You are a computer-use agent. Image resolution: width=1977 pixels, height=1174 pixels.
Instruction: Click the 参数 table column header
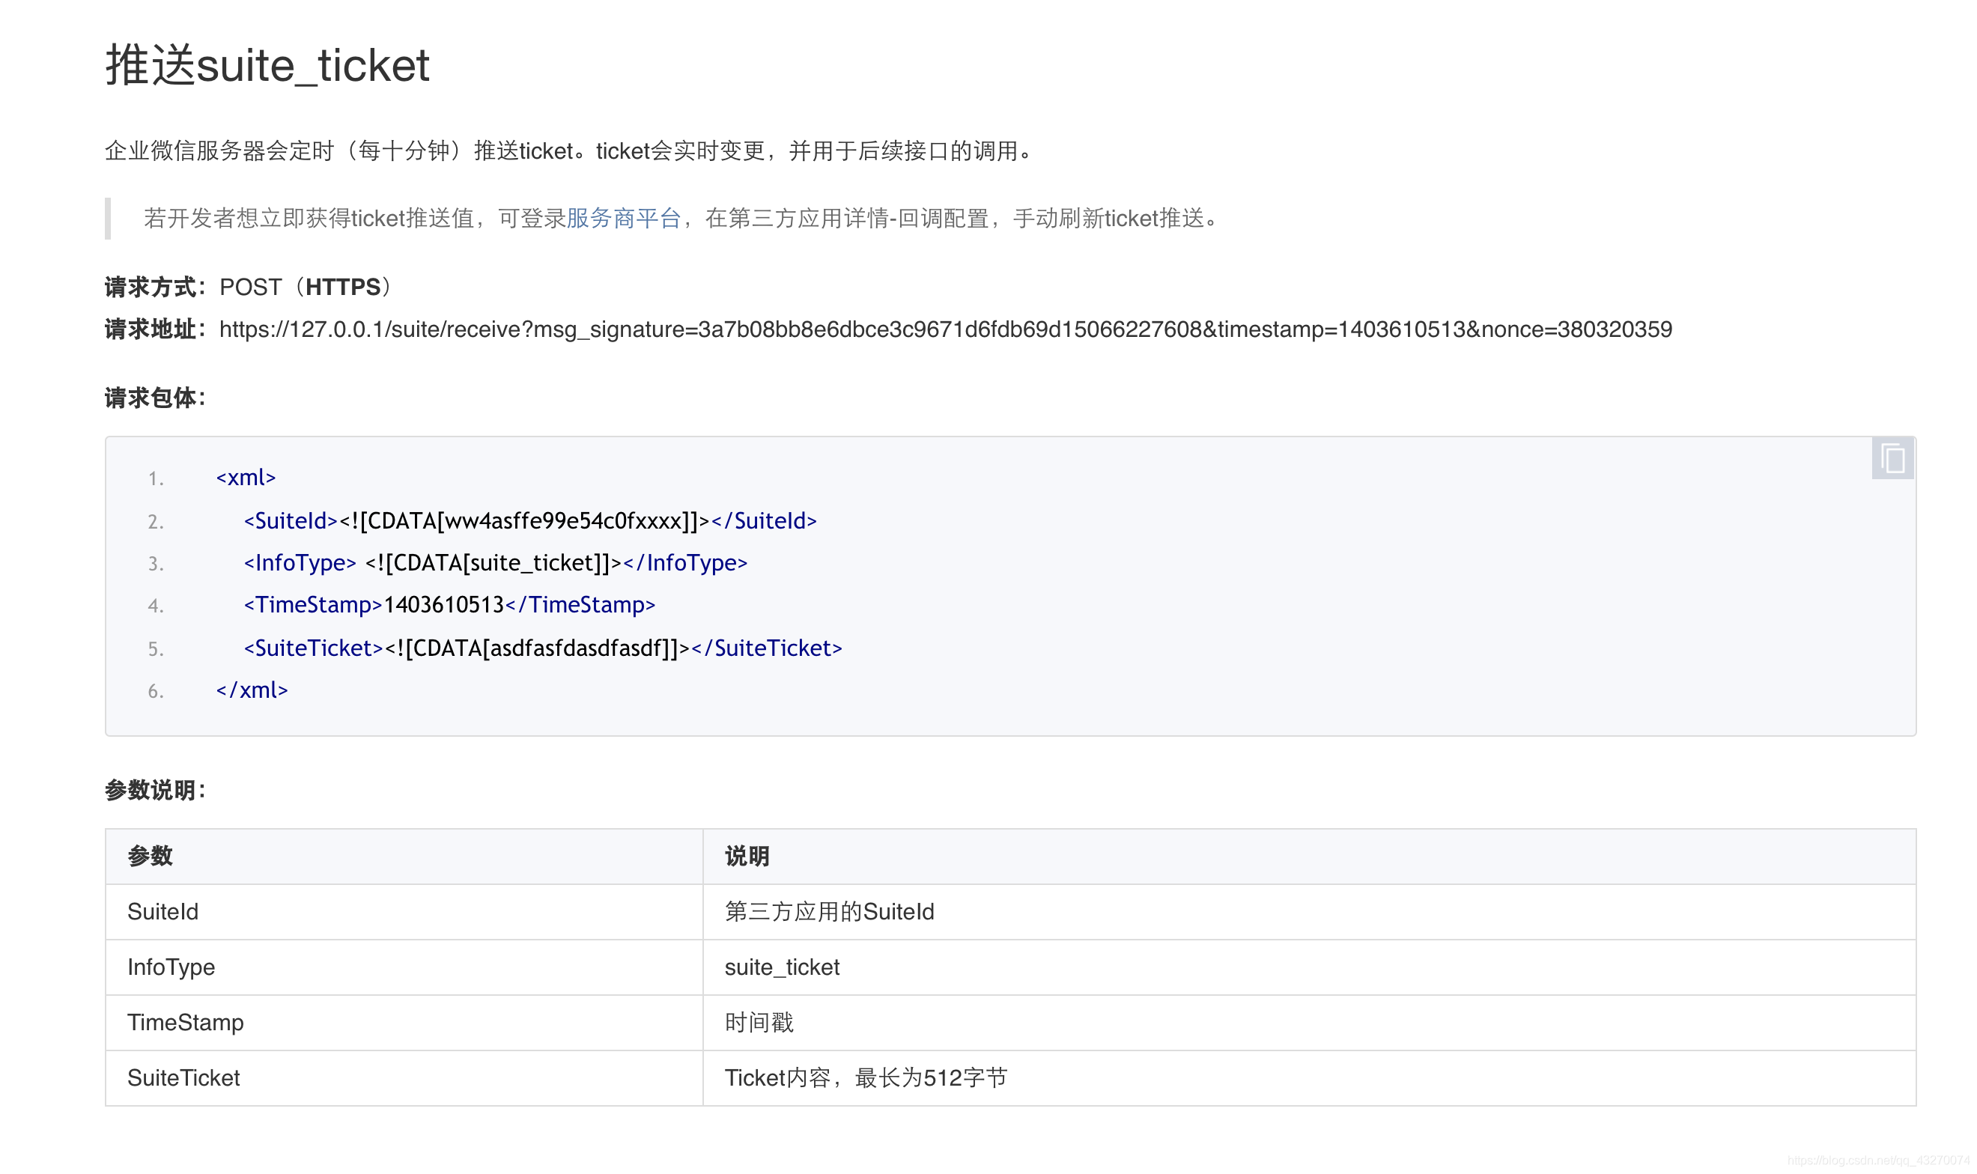(x=404, y=857)
